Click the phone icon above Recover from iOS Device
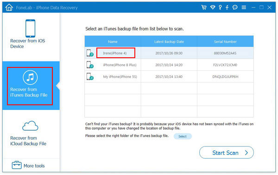 (30, 28)
